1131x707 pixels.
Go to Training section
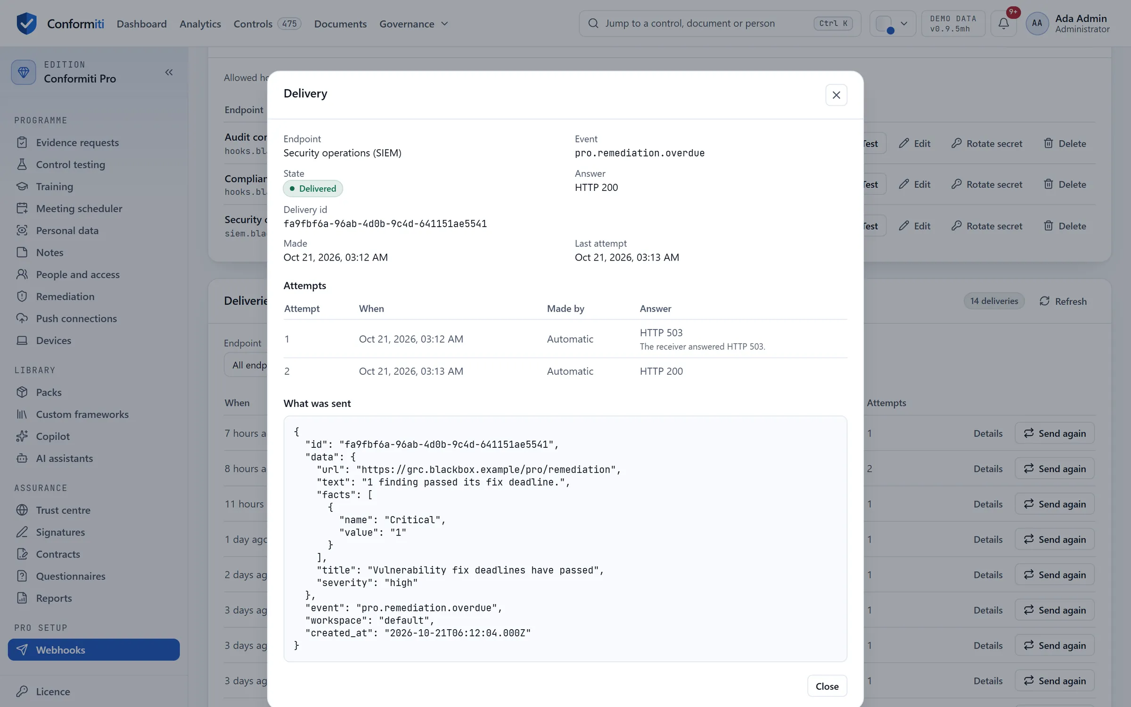[x=94, y=186]
